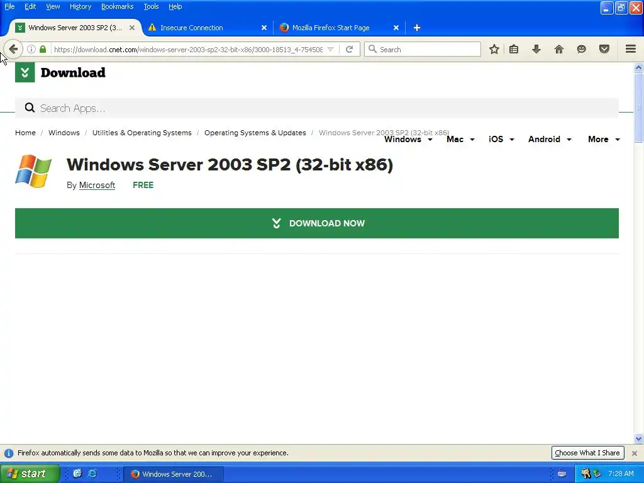Click the Firefox Hello smiley icon

pyautogui.click(x=582, y=49)
